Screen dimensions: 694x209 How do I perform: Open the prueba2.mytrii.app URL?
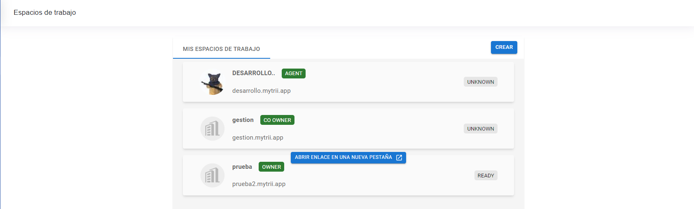(259, 184)
